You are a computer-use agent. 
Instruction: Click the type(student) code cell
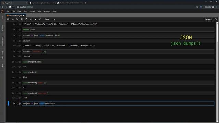[118, 72]
